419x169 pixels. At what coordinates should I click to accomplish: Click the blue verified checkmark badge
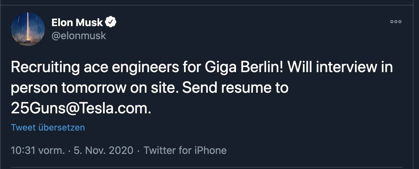tap(111, 23)
